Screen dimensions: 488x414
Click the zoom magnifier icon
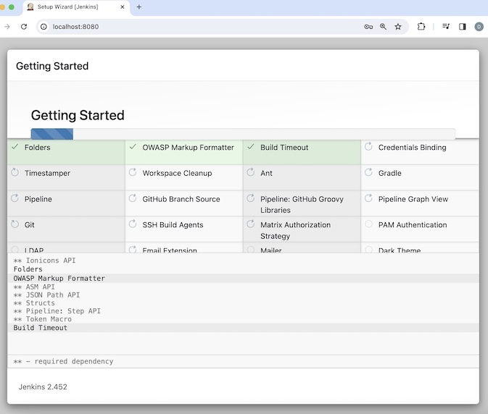[x=383, y=27]
